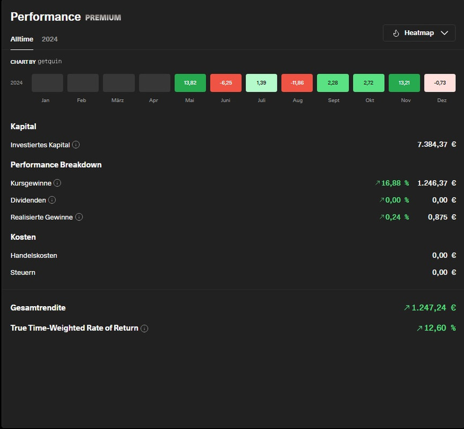Click the Gesamtrendite value 1.247,24 €
464x429 pixels.
pyautogui.click(x=430, y=307)
